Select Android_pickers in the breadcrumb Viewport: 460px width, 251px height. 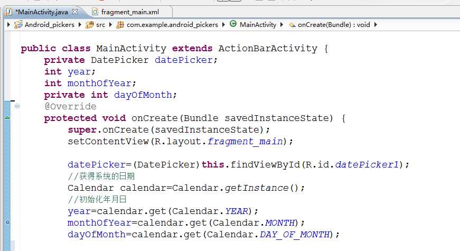50,25
